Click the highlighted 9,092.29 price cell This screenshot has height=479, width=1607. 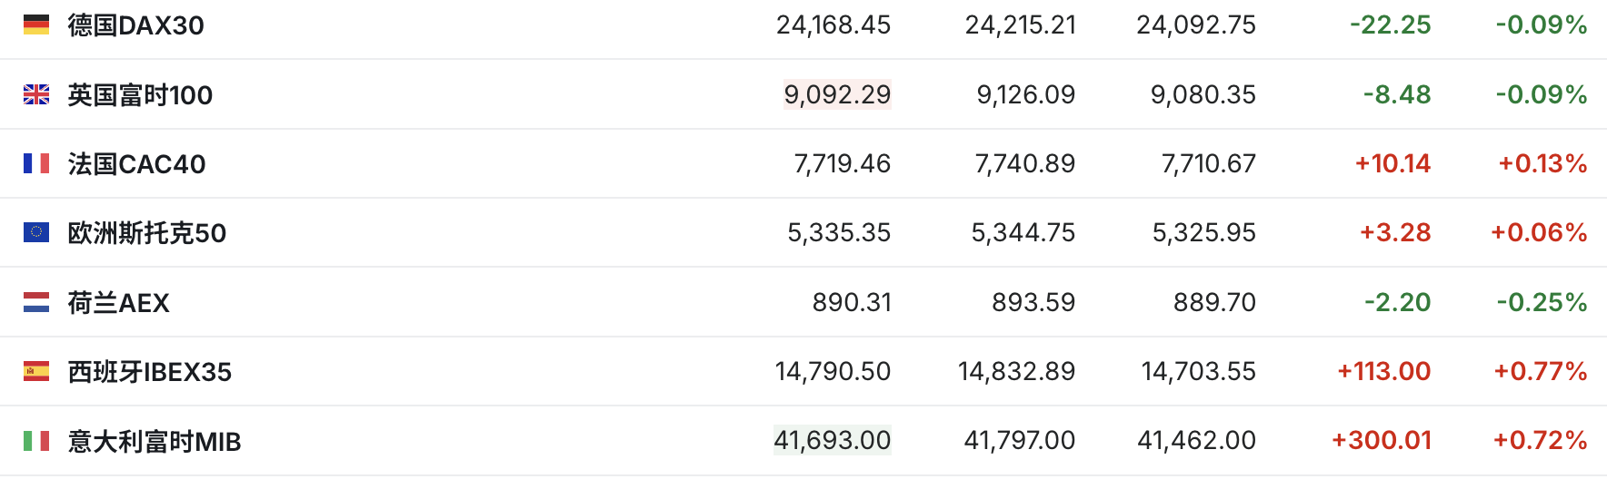(x=837, y=94)
